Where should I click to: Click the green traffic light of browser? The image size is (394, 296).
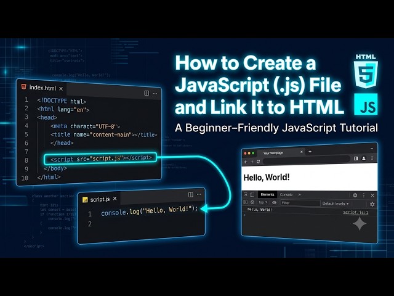coord(253,153)
